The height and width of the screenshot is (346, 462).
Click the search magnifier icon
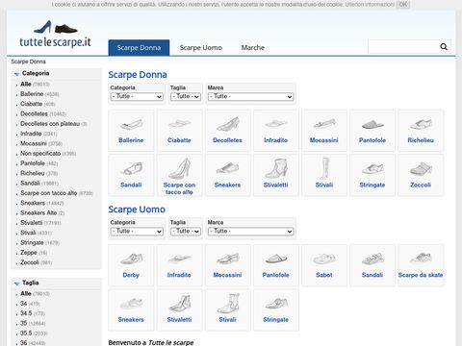point(444,47)
